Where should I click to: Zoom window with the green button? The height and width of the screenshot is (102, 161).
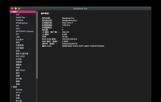[19, 9]
